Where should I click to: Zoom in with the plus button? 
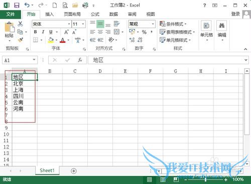(x=226, y=179)
